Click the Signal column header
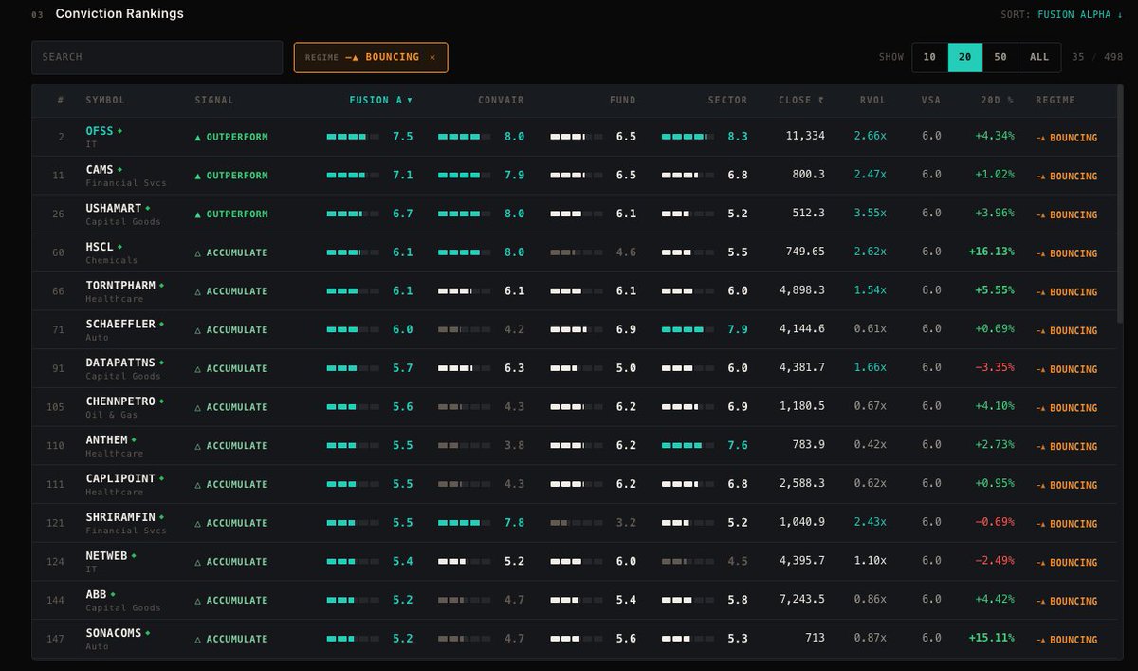1138x671 pixels. tap(214, 100)
